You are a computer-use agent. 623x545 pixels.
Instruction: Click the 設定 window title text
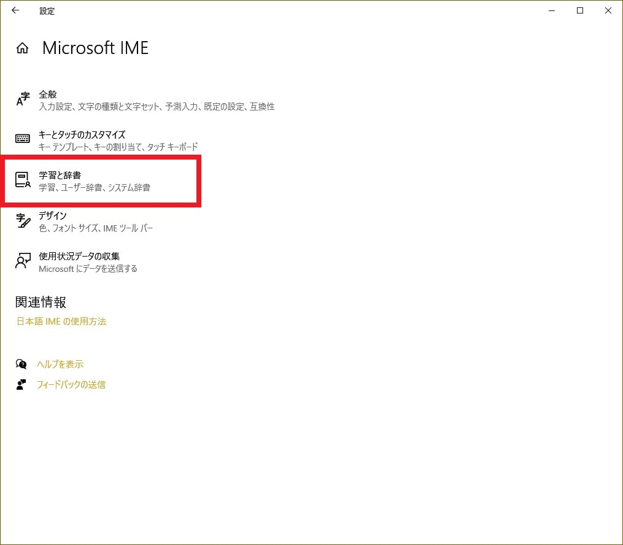coord(47,11)
